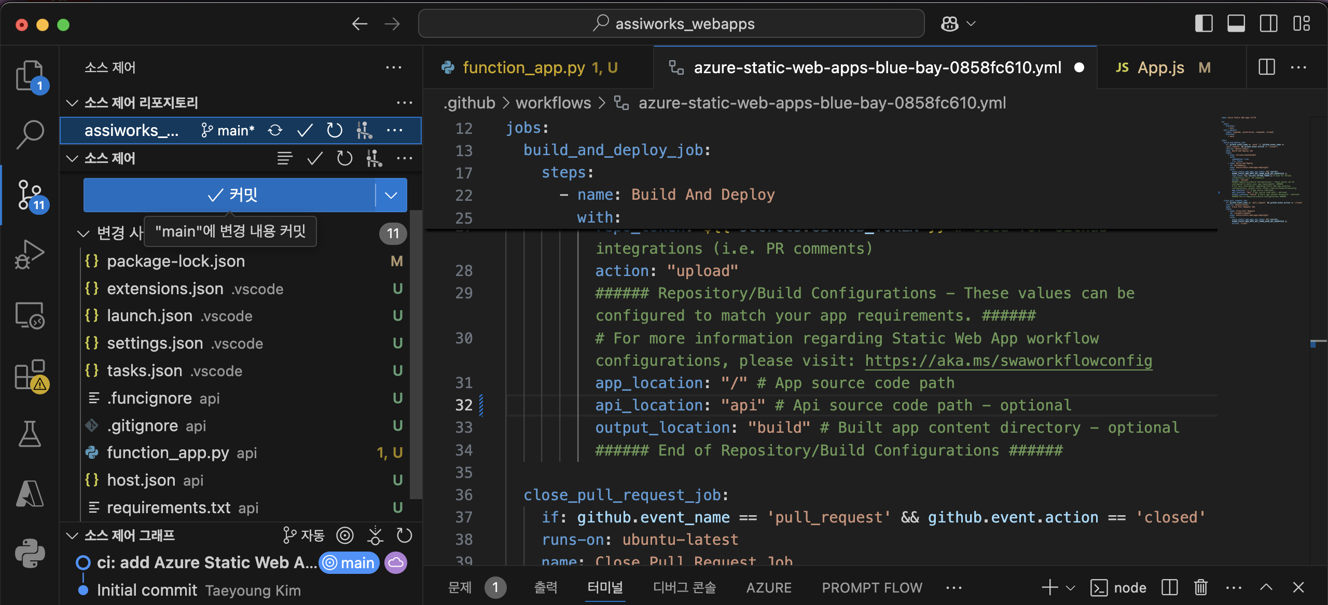Open the commit button dropdown arrow
The width and height of the screenshot is (1328, 605).
(391, 195)
